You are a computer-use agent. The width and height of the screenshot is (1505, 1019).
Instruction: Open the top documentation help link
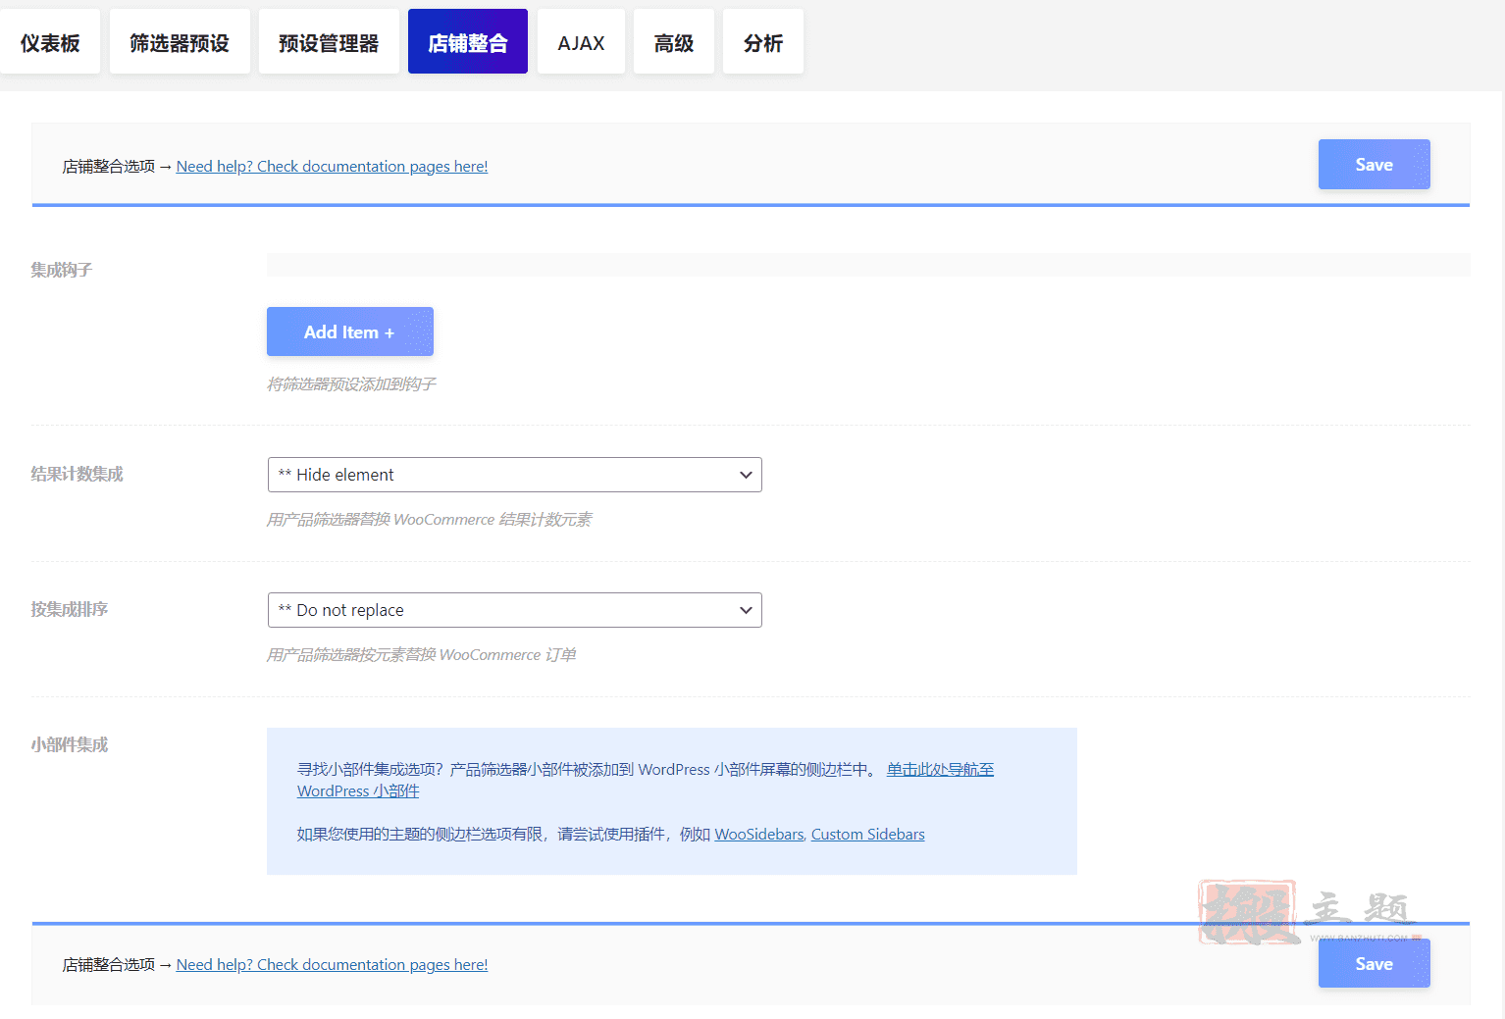[x=332, y=167]
